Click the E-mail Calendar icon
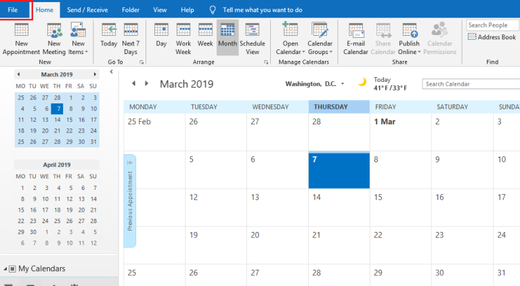This screenshot has width=520, height=286. tap(356, 39)
